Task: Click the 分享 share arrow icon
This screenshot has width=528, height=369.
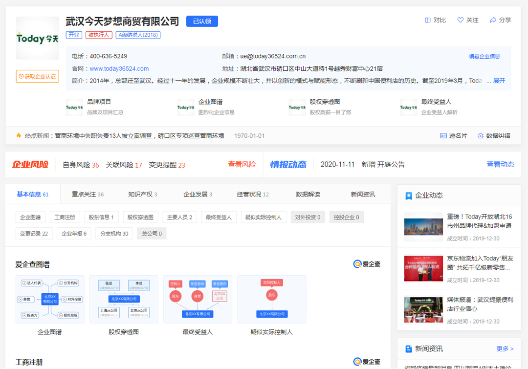Action: coord(493,20)
